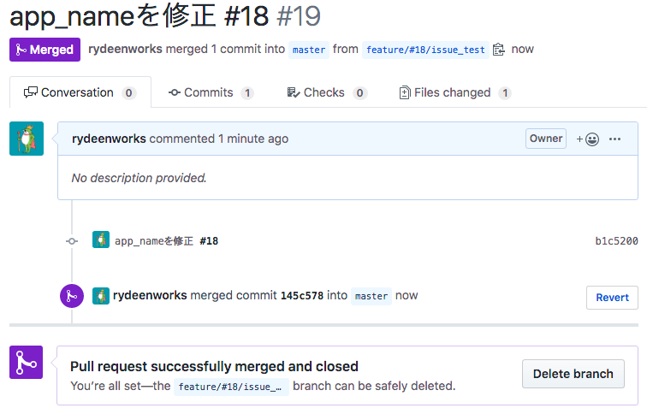
Task: Click the large purple merge icon at bottom
Action: pos(26,362)
